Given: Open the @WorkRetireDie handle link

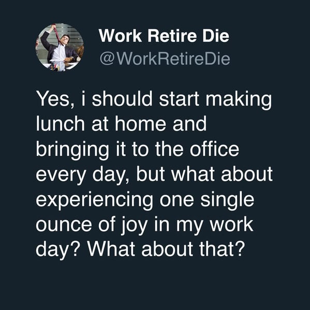Looking at the screenshot, I should [x=165, y=58].
